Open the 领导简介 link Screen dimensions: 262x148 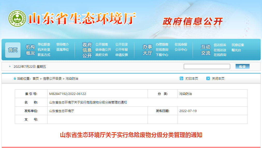pos(63,45)
